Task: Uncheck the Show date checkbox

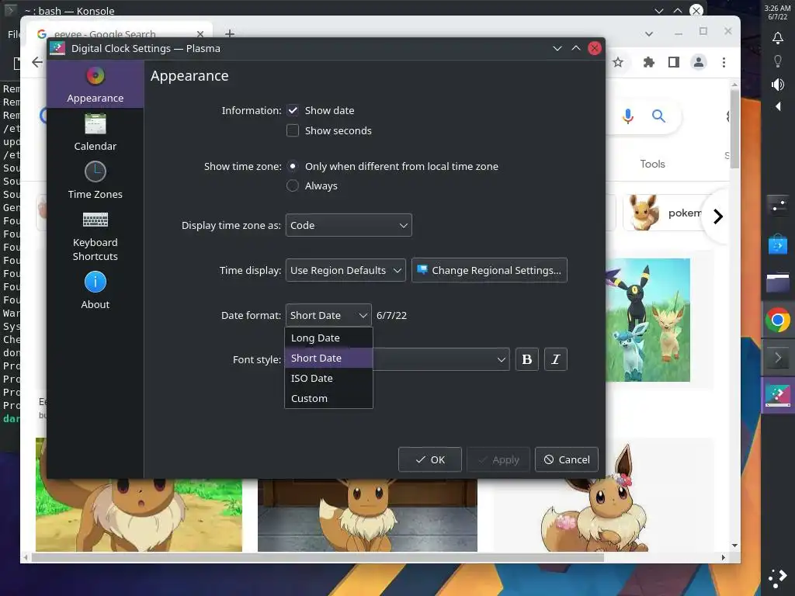Action: pyautogui.click(x=293, y=110)
